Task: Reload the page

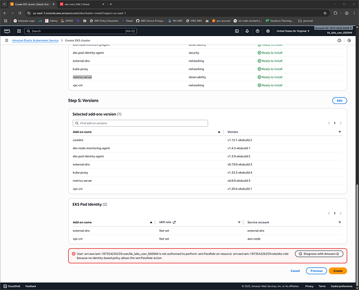Action: pyautogui.click(x=20, y=13)
